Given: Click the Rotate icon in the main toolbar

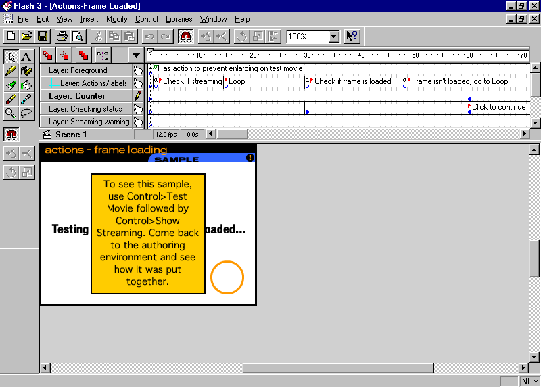Looking at the screenshot, I should tap(241, 37).
